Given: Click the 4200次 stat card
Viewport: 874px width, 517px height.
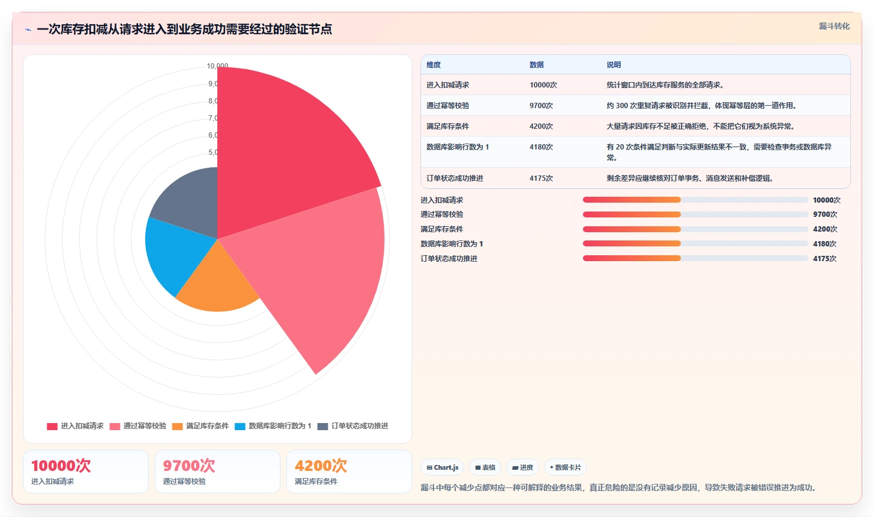Looking at the screenshot, I should [349, 472].
